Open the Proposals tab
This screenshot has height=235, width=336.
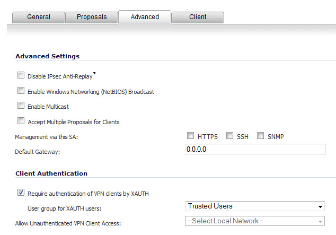92,17
